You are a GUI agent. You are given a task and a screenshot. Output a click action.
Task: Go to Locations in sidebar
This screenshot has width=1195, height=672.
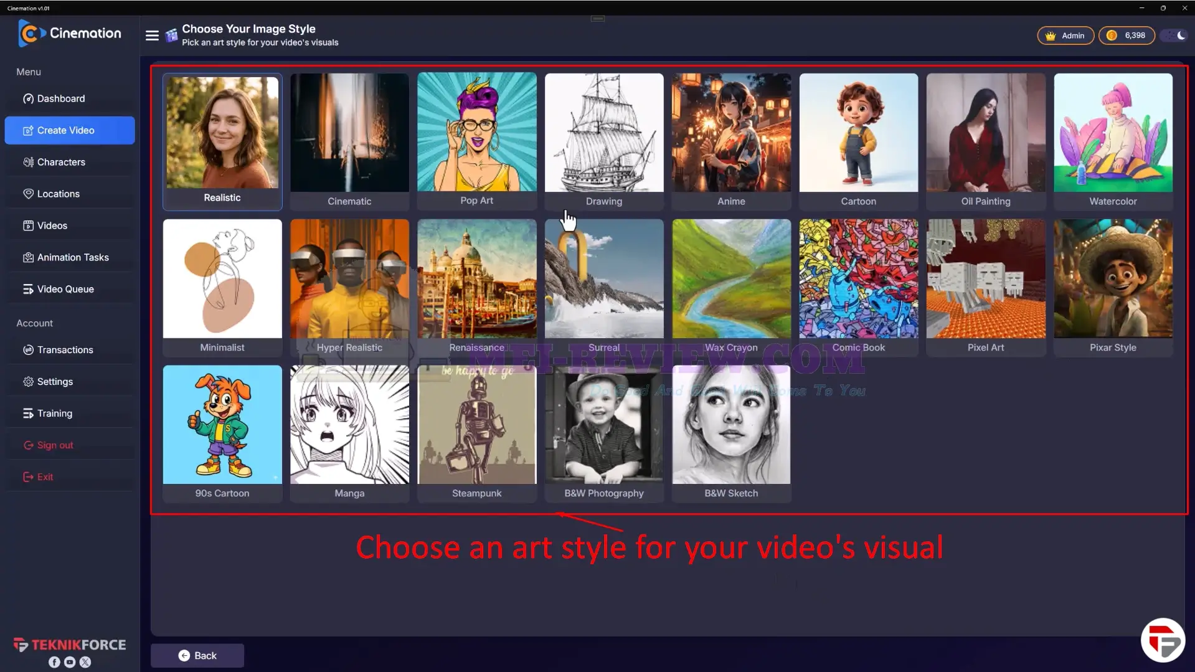click(70, 194)
